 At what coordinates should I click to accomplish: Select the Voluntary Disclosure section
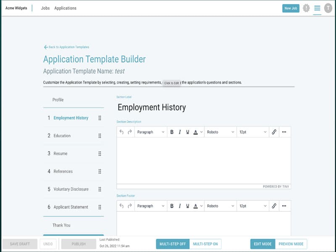(x=71, y=189)
